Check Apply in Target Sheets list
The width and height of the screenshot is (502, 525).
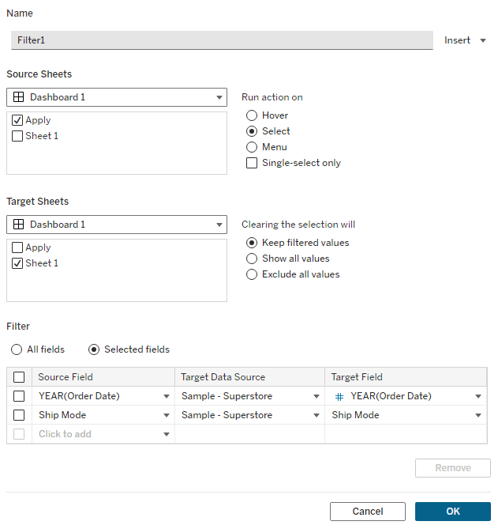[17, 247]
